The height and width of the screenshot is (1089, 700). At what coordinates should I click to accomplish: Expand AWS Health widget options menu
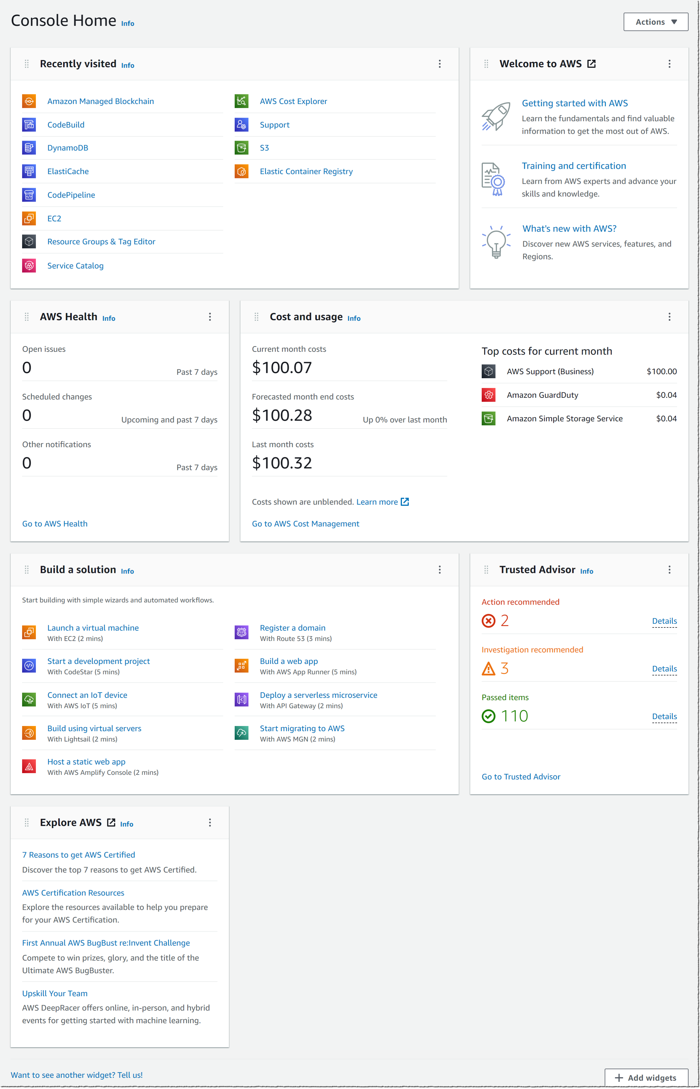210,316
